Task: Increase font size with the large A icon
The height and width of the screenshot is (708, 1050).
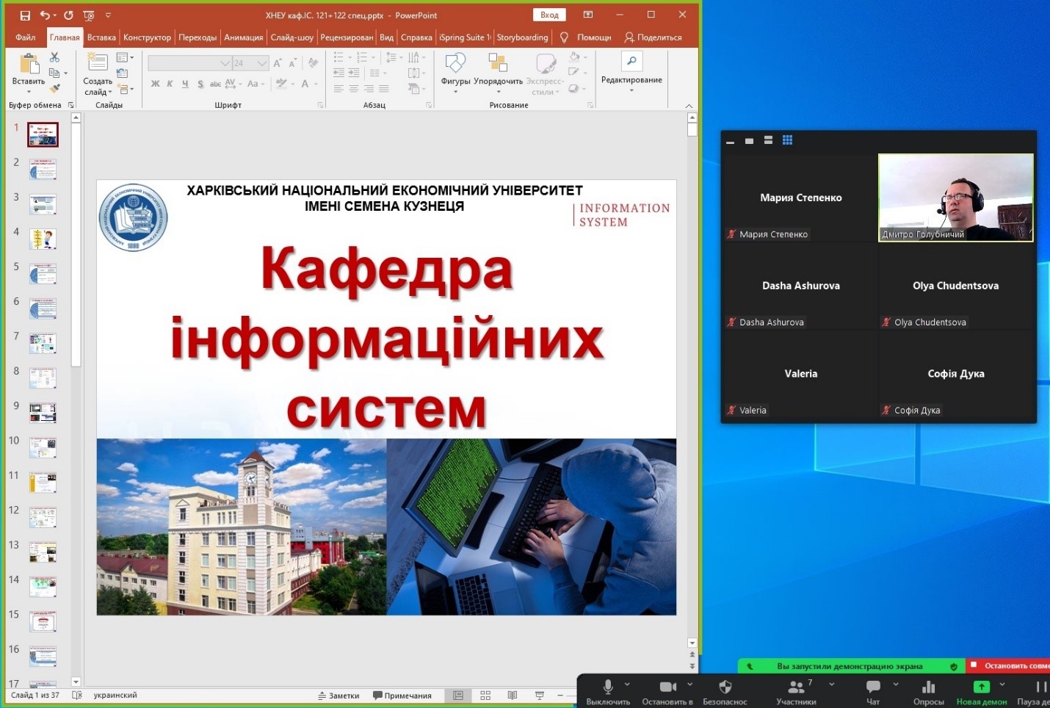Action: (x=278, y=63)
